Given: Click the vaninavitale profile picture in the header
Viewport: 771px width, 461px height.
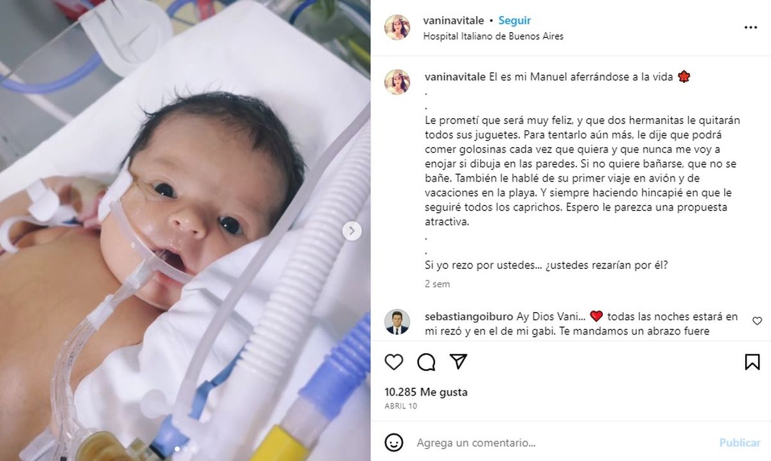Looking at the screenshot, I should [x=397, y=28].
